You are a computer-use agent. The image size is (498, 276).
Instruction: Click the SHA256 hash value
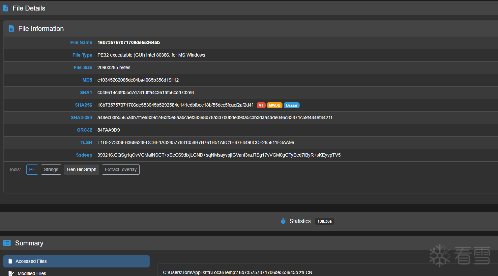[x=175, y=105]
